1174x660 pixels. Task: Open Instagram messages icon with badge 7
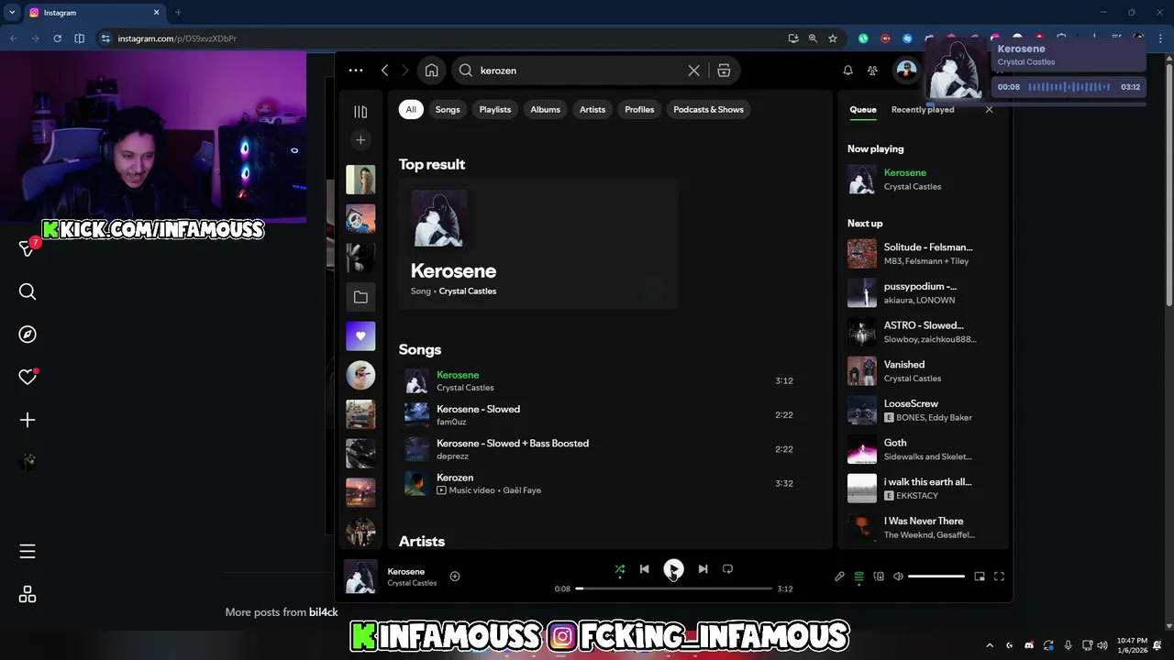28,248
